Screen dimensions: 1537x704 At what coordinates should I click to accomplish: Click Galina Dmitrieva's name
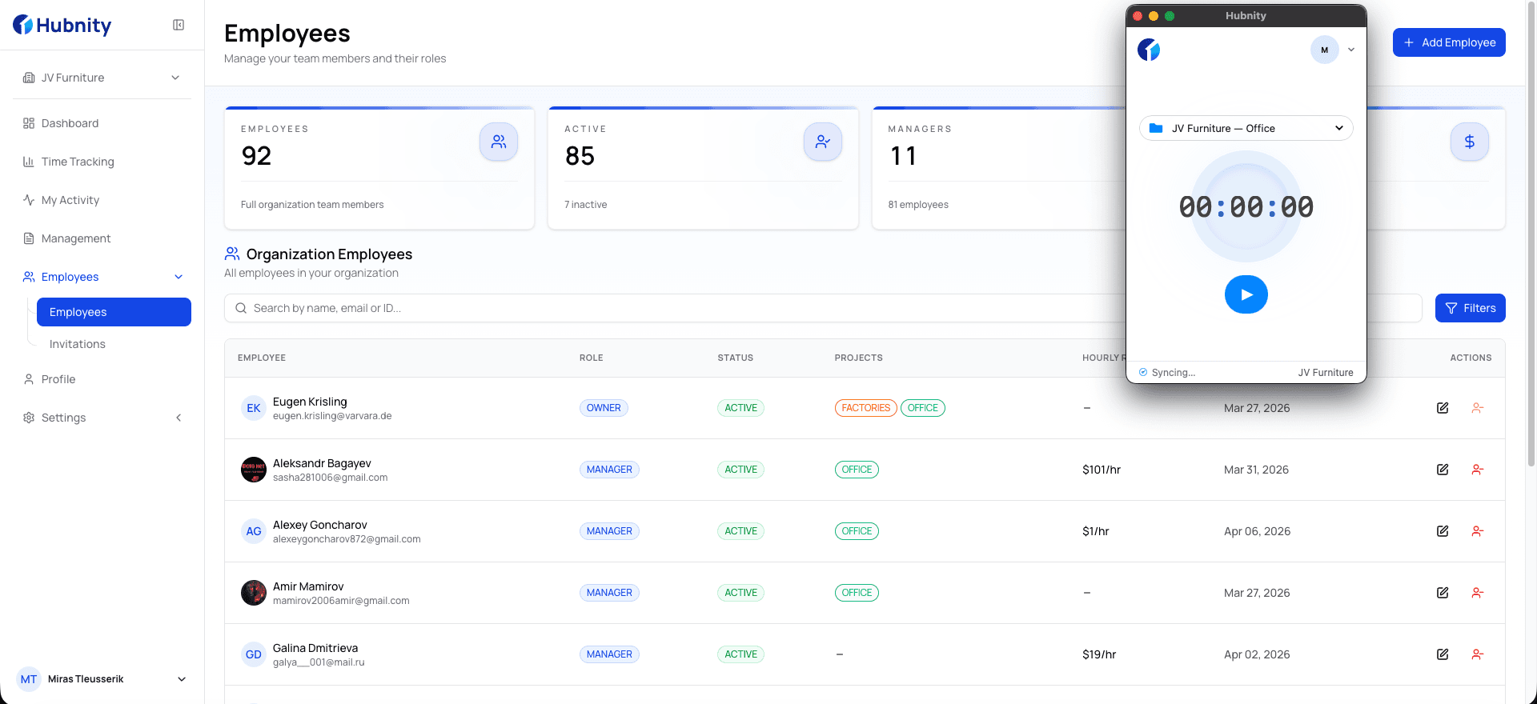click(315, 648)
